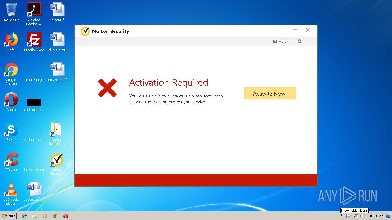Open Windows Explorer from taskbar
The height and width of the screenshot is (220, 392).
point(35,216)
